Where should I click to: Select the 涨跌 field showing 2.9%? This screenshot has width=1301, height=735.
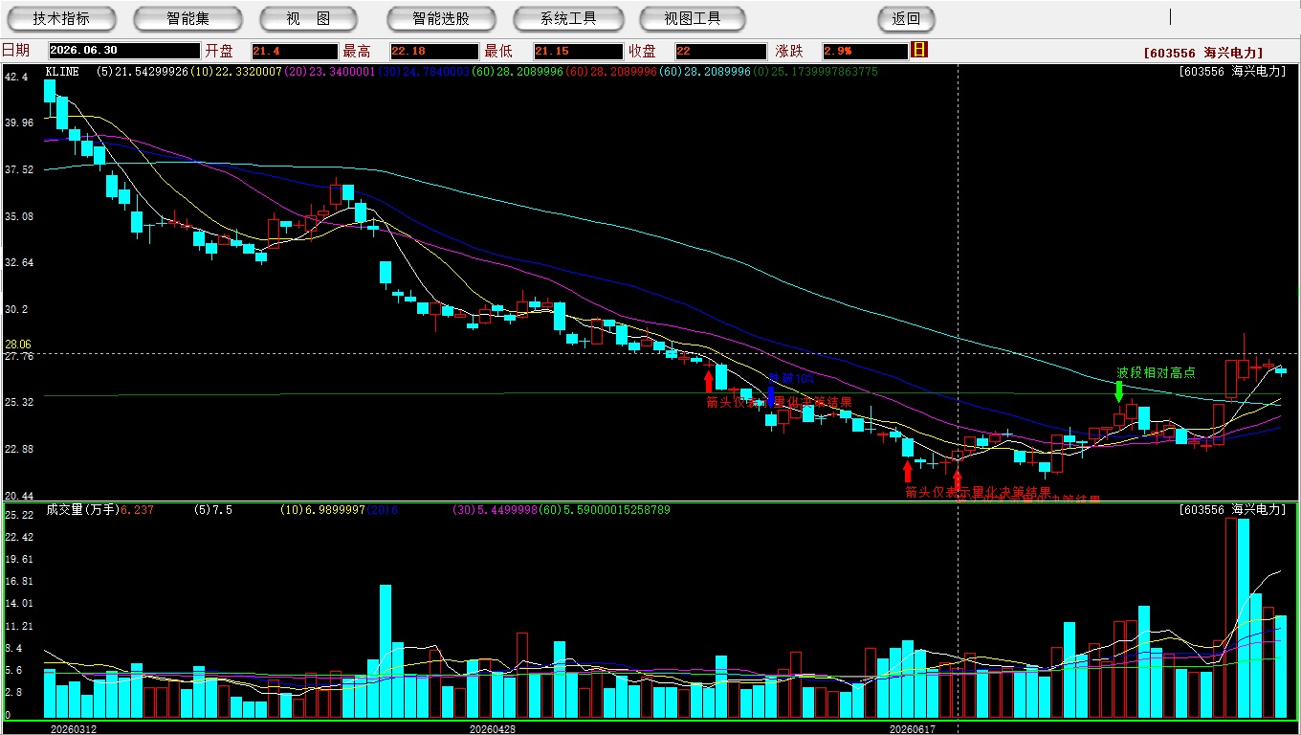864,51
